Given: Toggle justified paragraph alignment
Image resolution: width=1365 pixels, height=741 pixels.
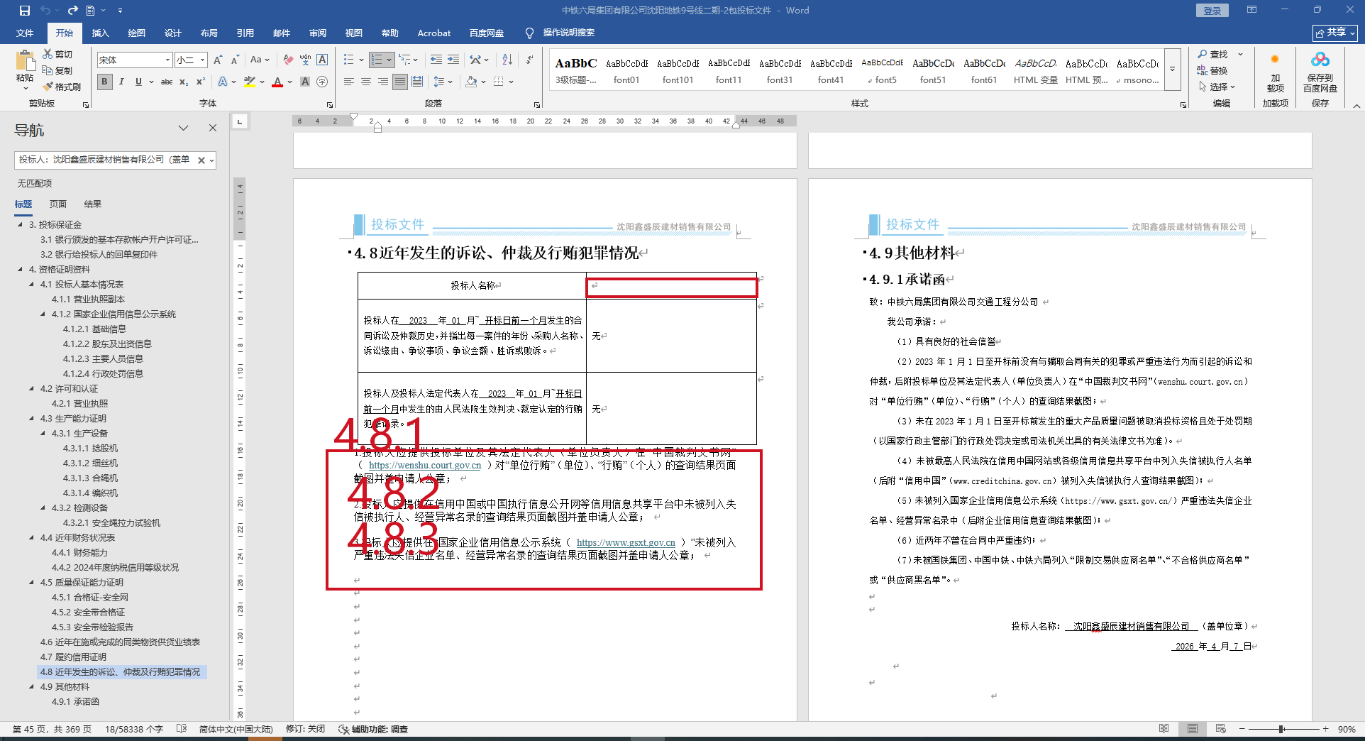Looking at the screenshot, I should 400,82.
